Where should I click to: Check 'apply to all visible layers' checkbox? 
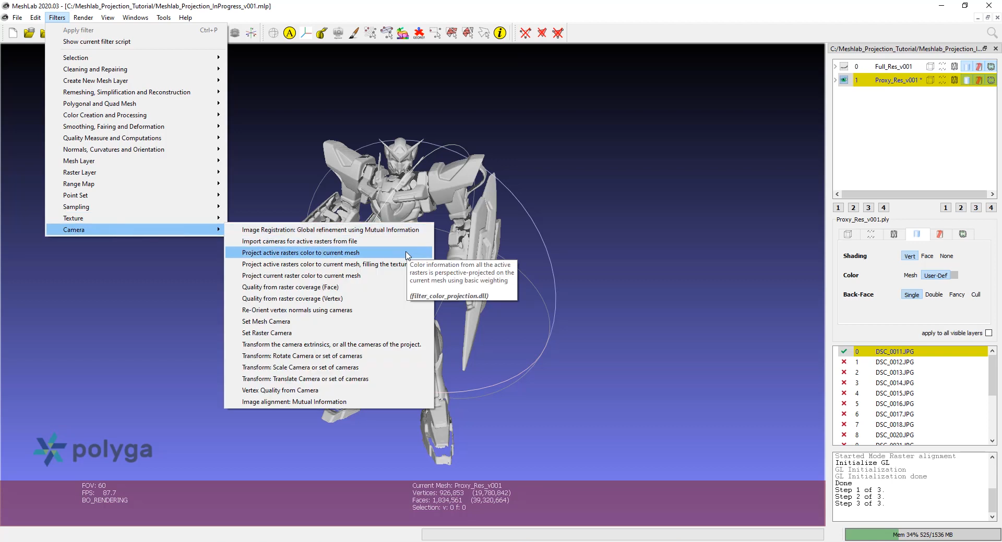click(988, 333)
